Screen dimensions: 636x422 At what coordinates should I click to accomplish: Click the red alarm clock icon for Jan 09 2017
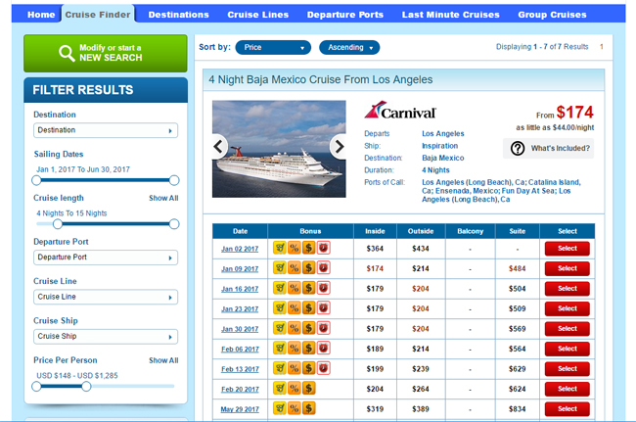(323, 268)
